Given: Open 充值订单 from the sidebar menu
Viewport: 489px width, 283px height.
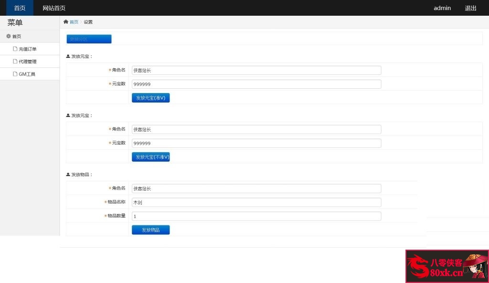Looking at the screenshot, I should [28, 49].
